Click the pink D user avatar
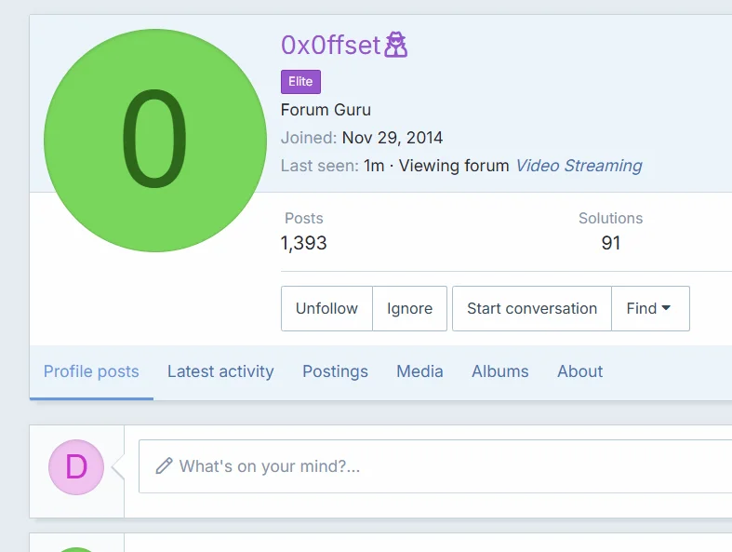Viewport: 732px width, 552px height. point(76,467)
